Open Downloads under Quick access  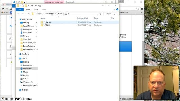coord(27,33)
